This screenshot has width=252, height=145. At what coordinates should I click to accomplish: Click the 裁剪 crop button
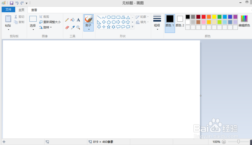tap(44, 17)
